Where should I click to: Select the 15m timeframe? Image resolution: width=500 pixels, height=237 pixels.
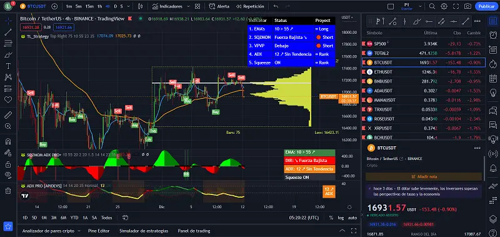pos(89,6)
